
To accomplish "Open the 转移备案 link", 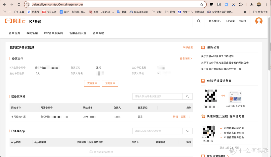I will [188, 47].
